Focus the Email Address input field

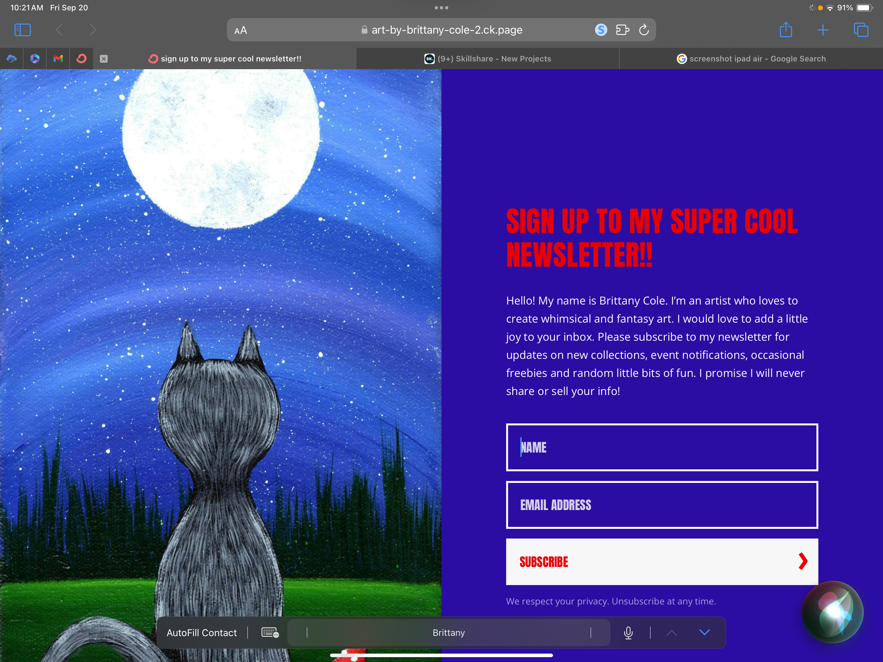pos(662,505)
